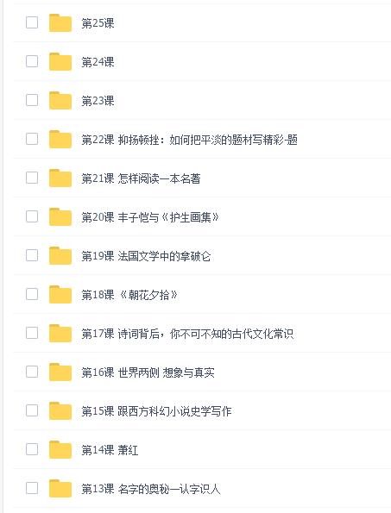Screen dimensions: 391x513
Task: Open the folder icon for 第13课
Action: coord(60,489)
